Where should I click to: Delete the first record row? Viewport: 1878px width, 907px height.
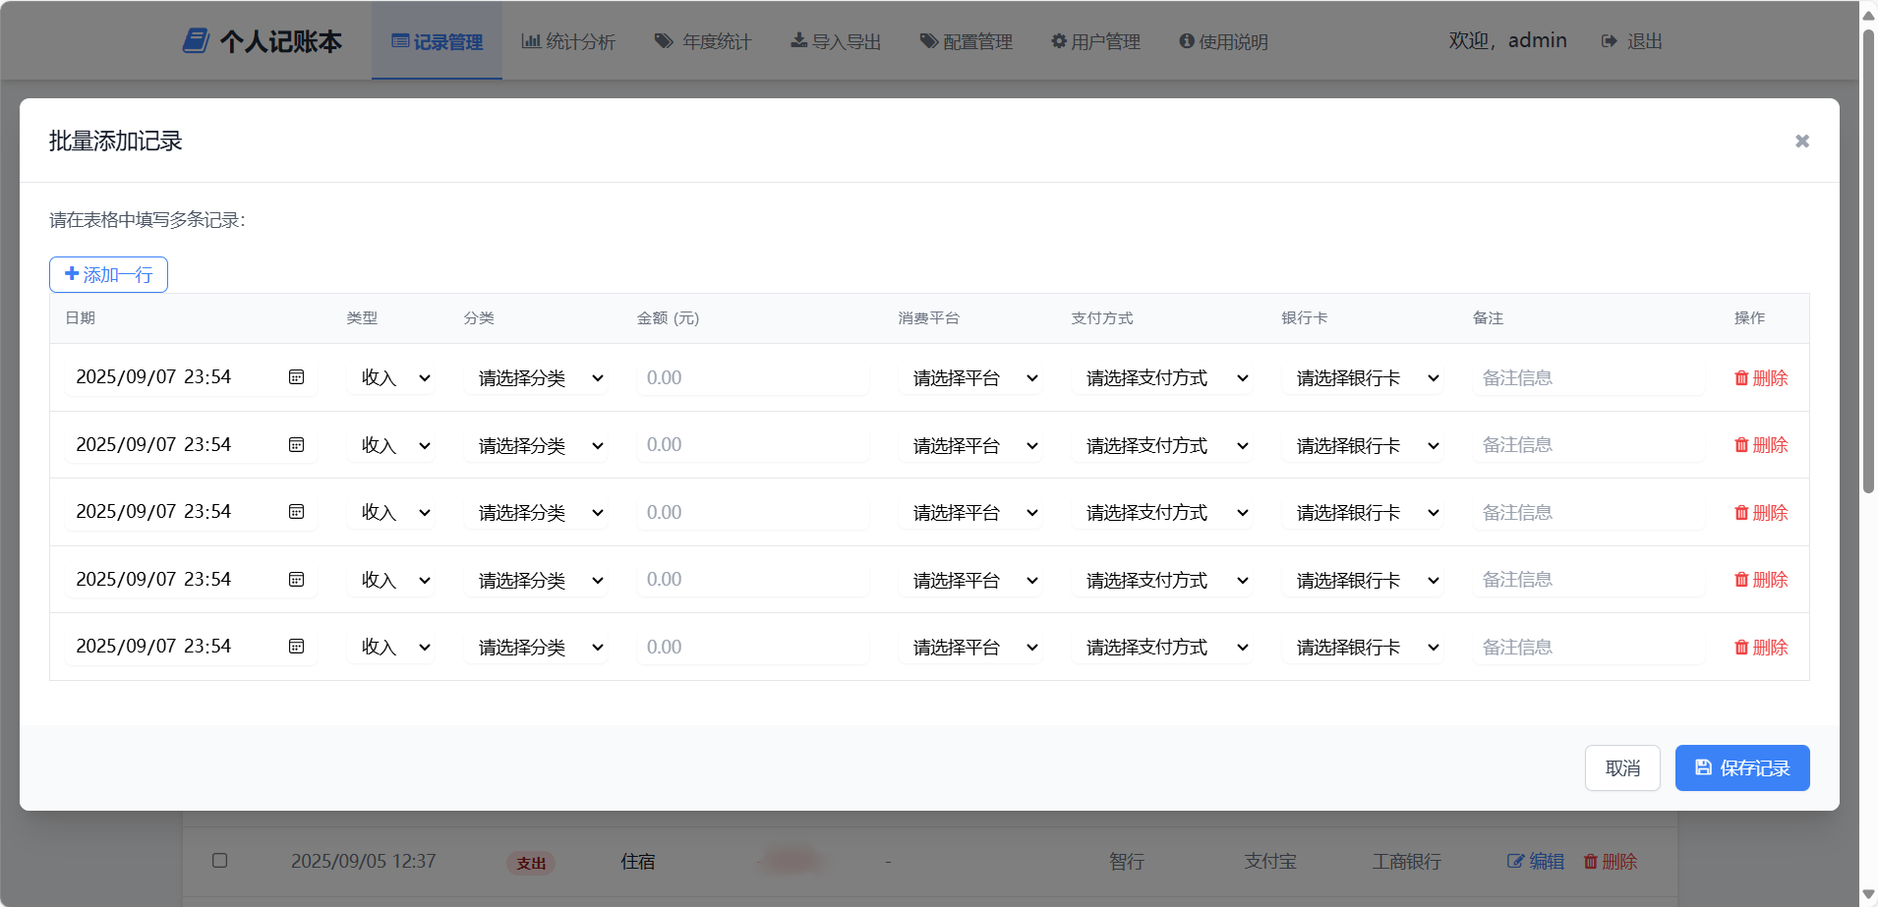1760,378
